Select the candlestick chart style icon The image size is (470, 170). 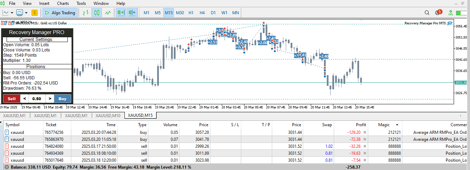pos(97,13)
